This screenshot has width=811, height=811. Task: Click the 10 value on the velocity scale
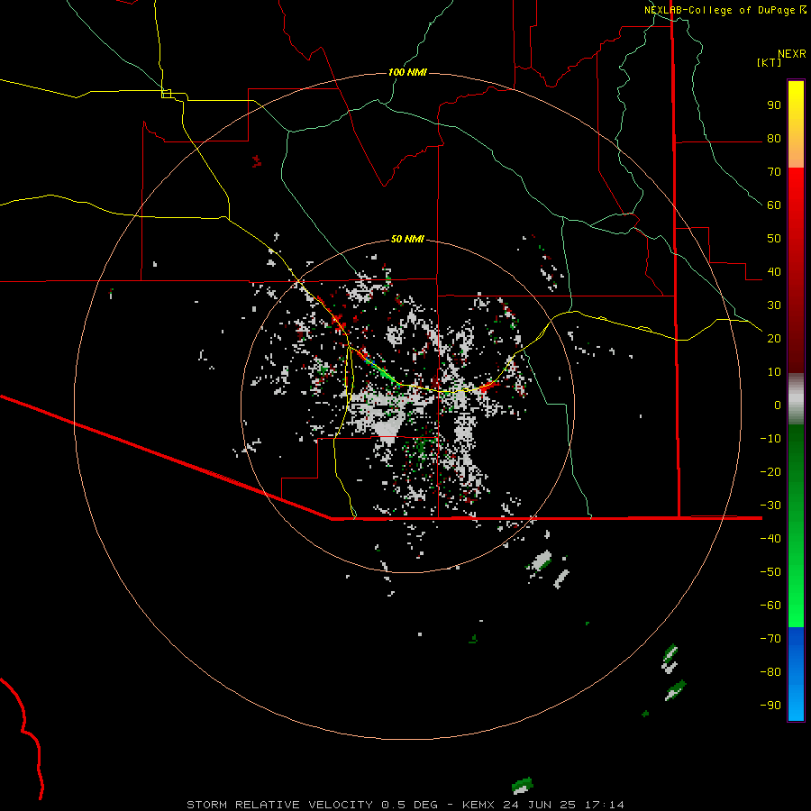(x=774, y=372)
